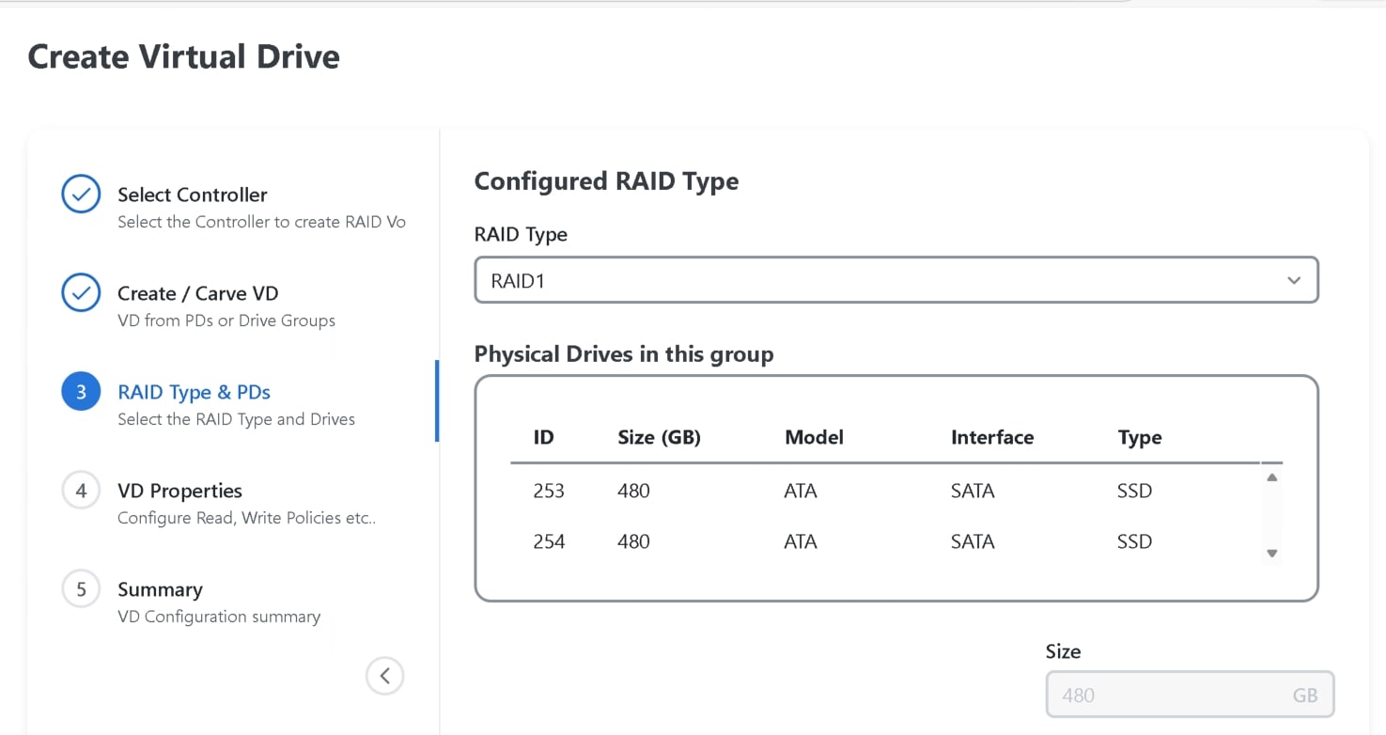Click the Configured RAID Type heading
The width and height of the screenshot is (1386, 735).
point(606,180)
